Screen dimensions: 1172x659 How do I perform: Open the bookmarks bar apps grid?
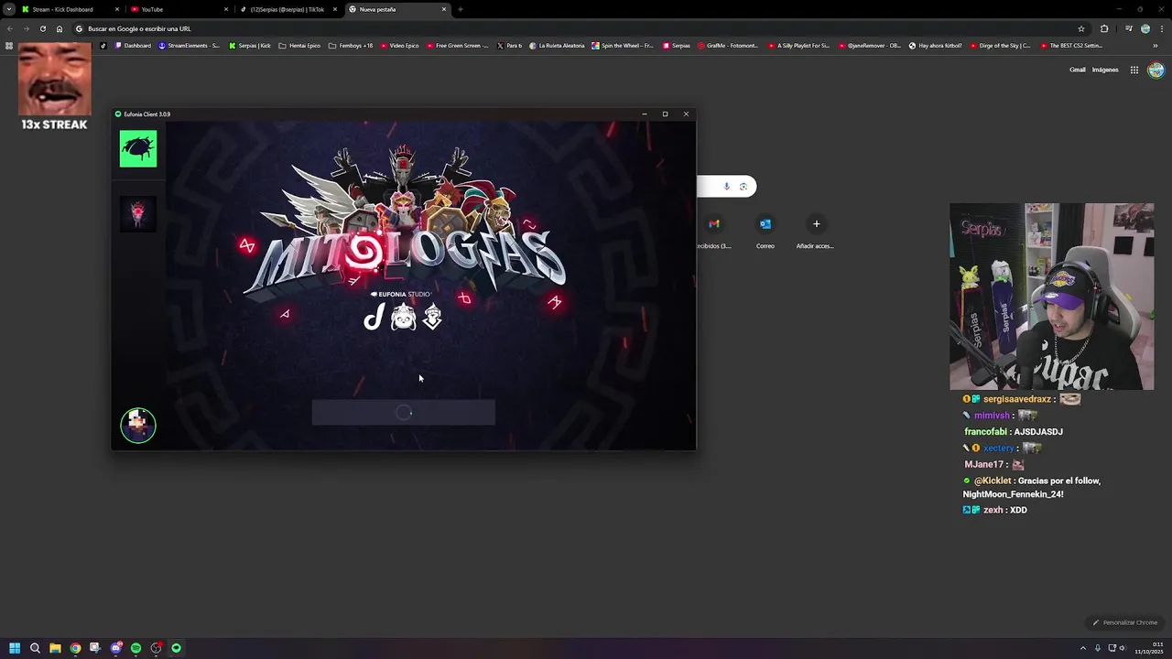9,45
